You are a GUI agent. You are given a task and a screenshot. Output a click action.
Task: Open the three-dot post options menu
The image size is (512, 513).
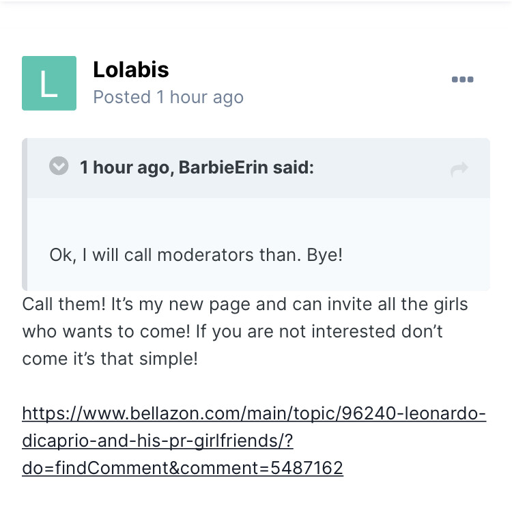(x=462, y=80)
